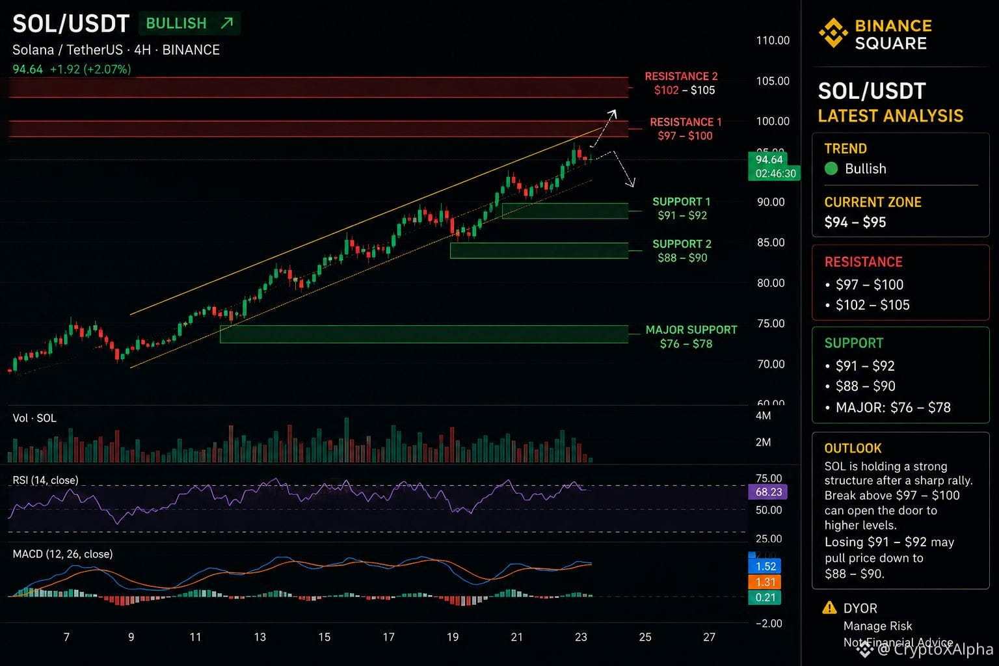Image resolution: width=999 pixels, height=666 pixels.
Task: Click the $94 – $95 current zone value
Action: pos(855,222)
